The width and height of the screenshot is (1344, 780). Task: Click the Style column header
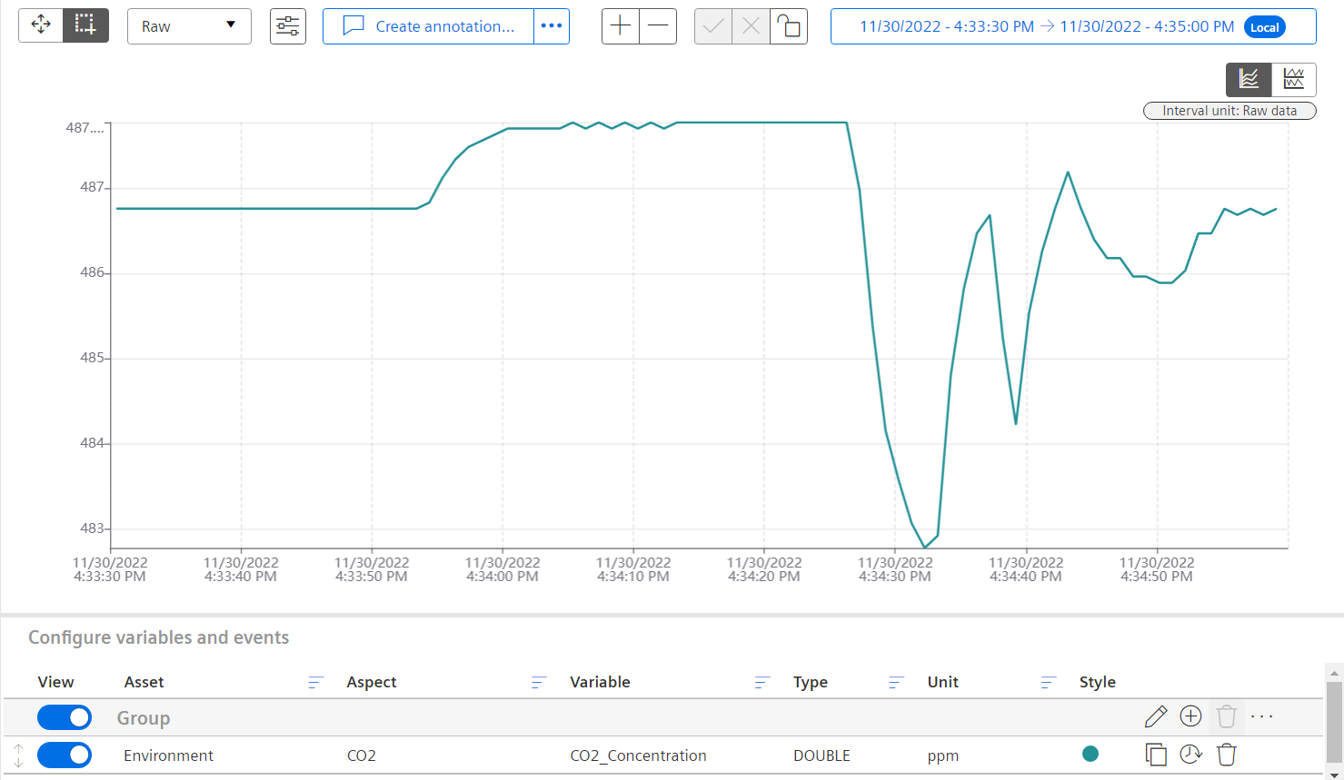[1098, 682]
